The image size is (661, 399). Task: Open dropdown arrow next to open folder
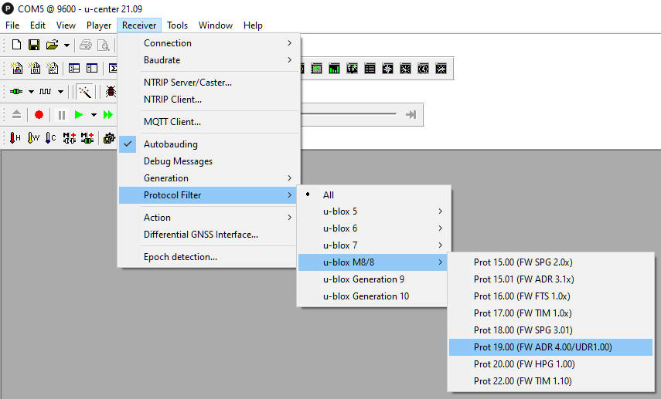[66, 45]
